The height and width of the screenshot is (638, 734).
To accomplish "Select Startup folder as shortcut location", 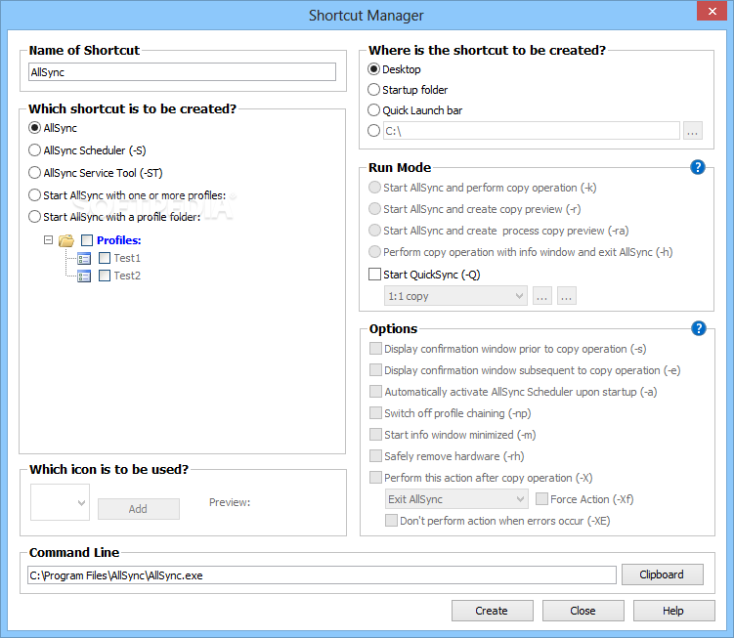I will pos(373,90).
